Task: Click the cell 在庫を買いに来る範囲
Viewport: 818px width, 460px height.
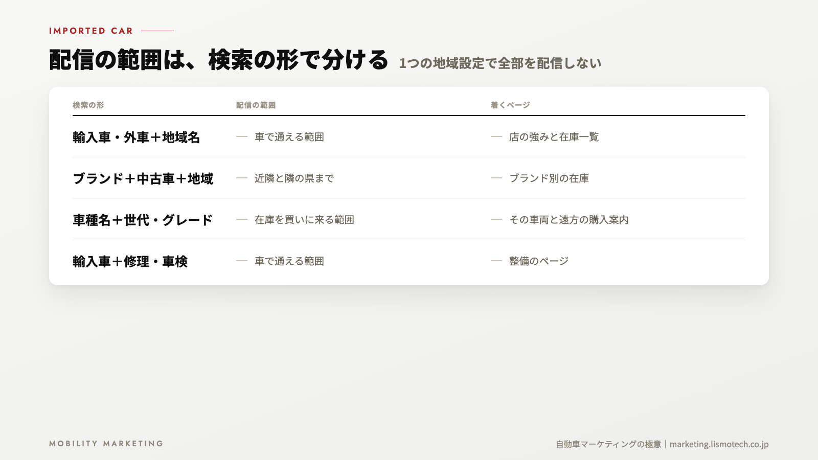Action: click(304, 220)
